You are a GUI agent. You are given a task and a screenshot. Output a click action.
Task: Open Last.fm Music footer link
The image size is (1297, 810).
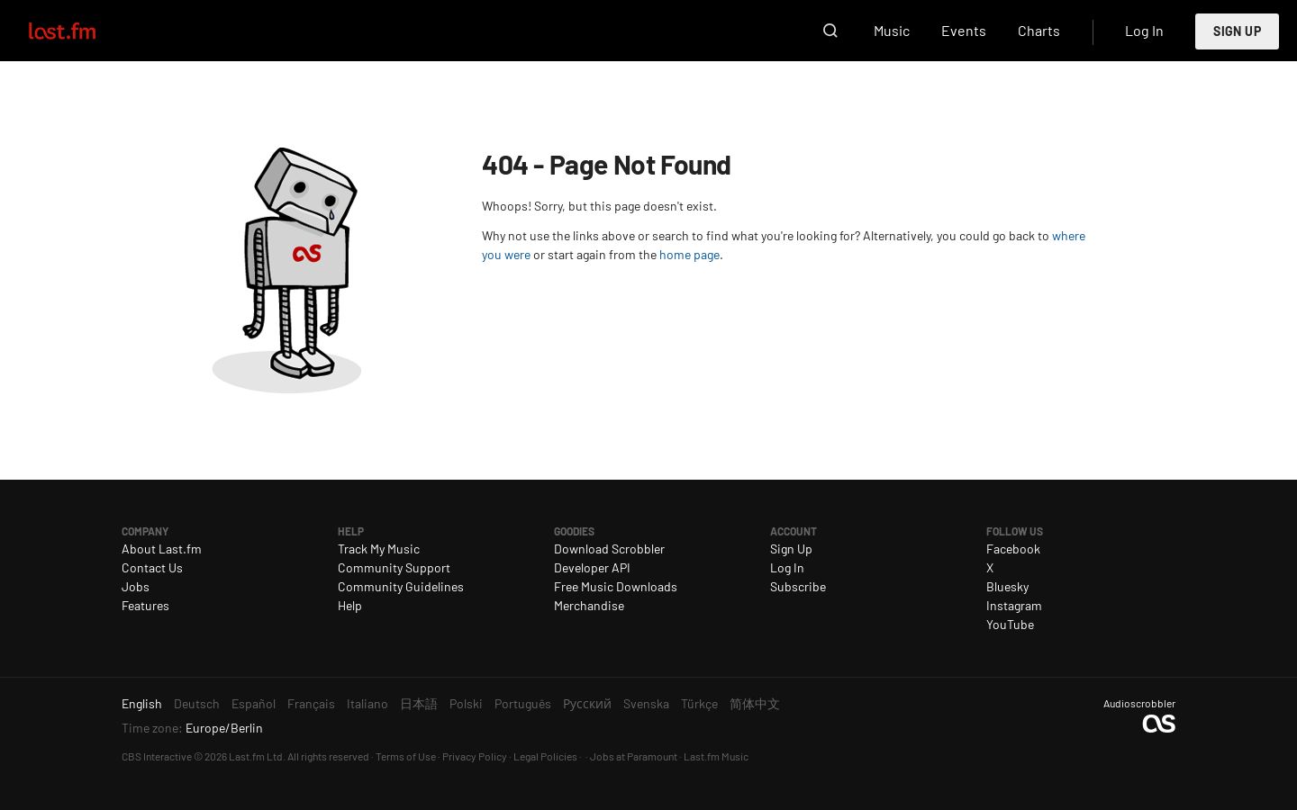(x=716, y=757)
